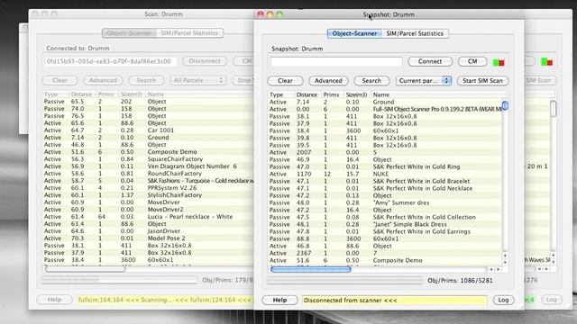The height and width of the screenshot is (324, 577).
Task: Click Disconnect button in Scan window
Action: (205, 61)
